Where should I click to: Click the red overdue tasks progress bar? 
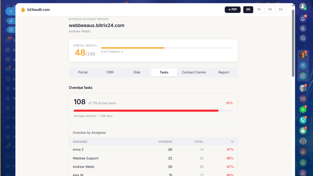coord(146,111)
